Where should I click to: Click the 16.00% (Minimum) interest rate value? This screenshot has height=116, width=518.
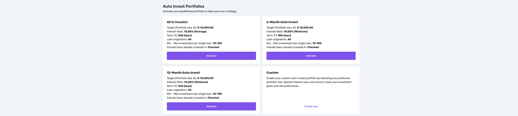196,82
